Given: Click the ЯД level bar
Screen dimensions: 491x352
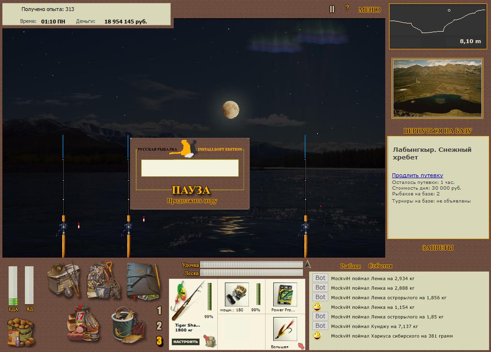Looking at the screenshot, I should (x=29, y=285).
